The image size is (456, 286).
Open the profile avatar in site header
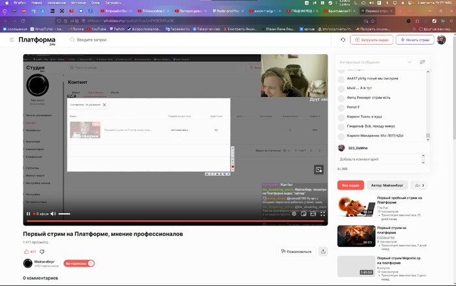[x=441, y=40]
